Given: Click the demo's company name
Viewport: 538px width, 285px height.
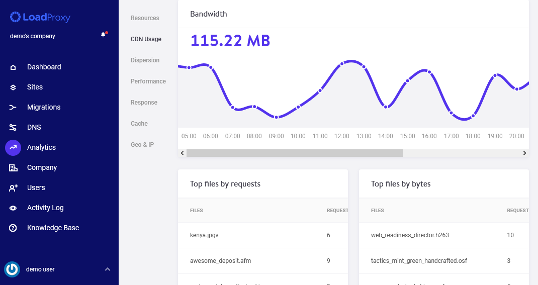Looking at the screenshot, I should point(33,36).
